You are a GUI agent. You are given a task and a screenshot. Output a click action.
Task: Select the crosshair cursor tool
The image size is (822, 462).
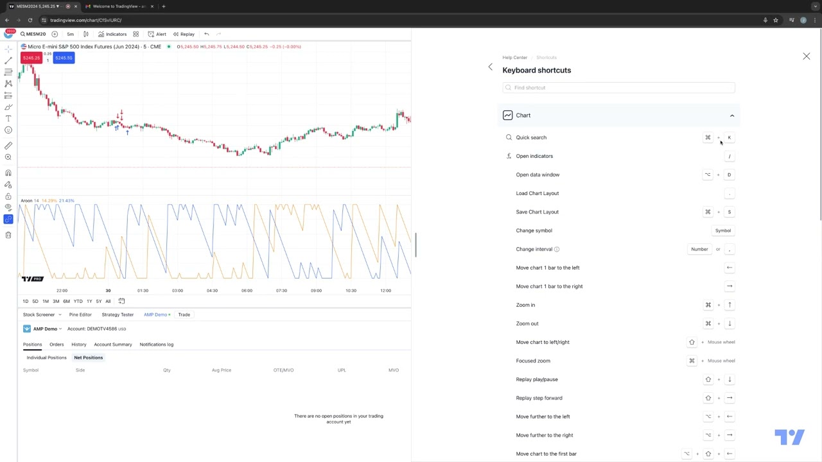click(8, 48)
